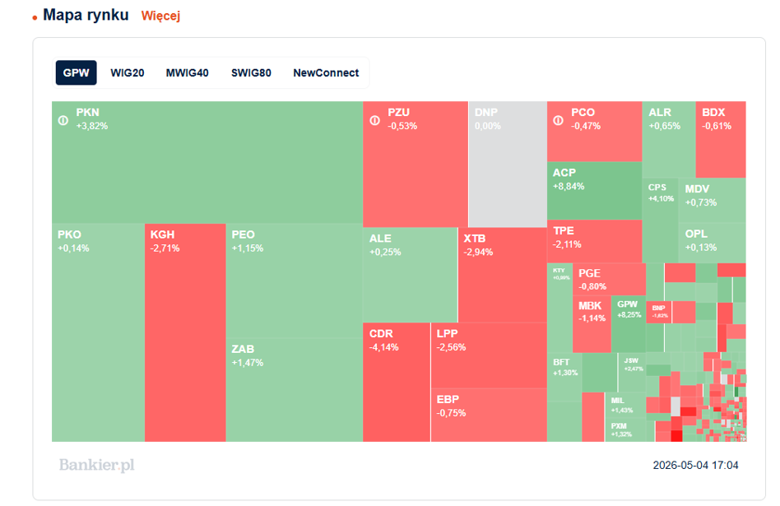Open the SWIG80 tab
This screenshot has height=506, width=780.
point(251,72)
